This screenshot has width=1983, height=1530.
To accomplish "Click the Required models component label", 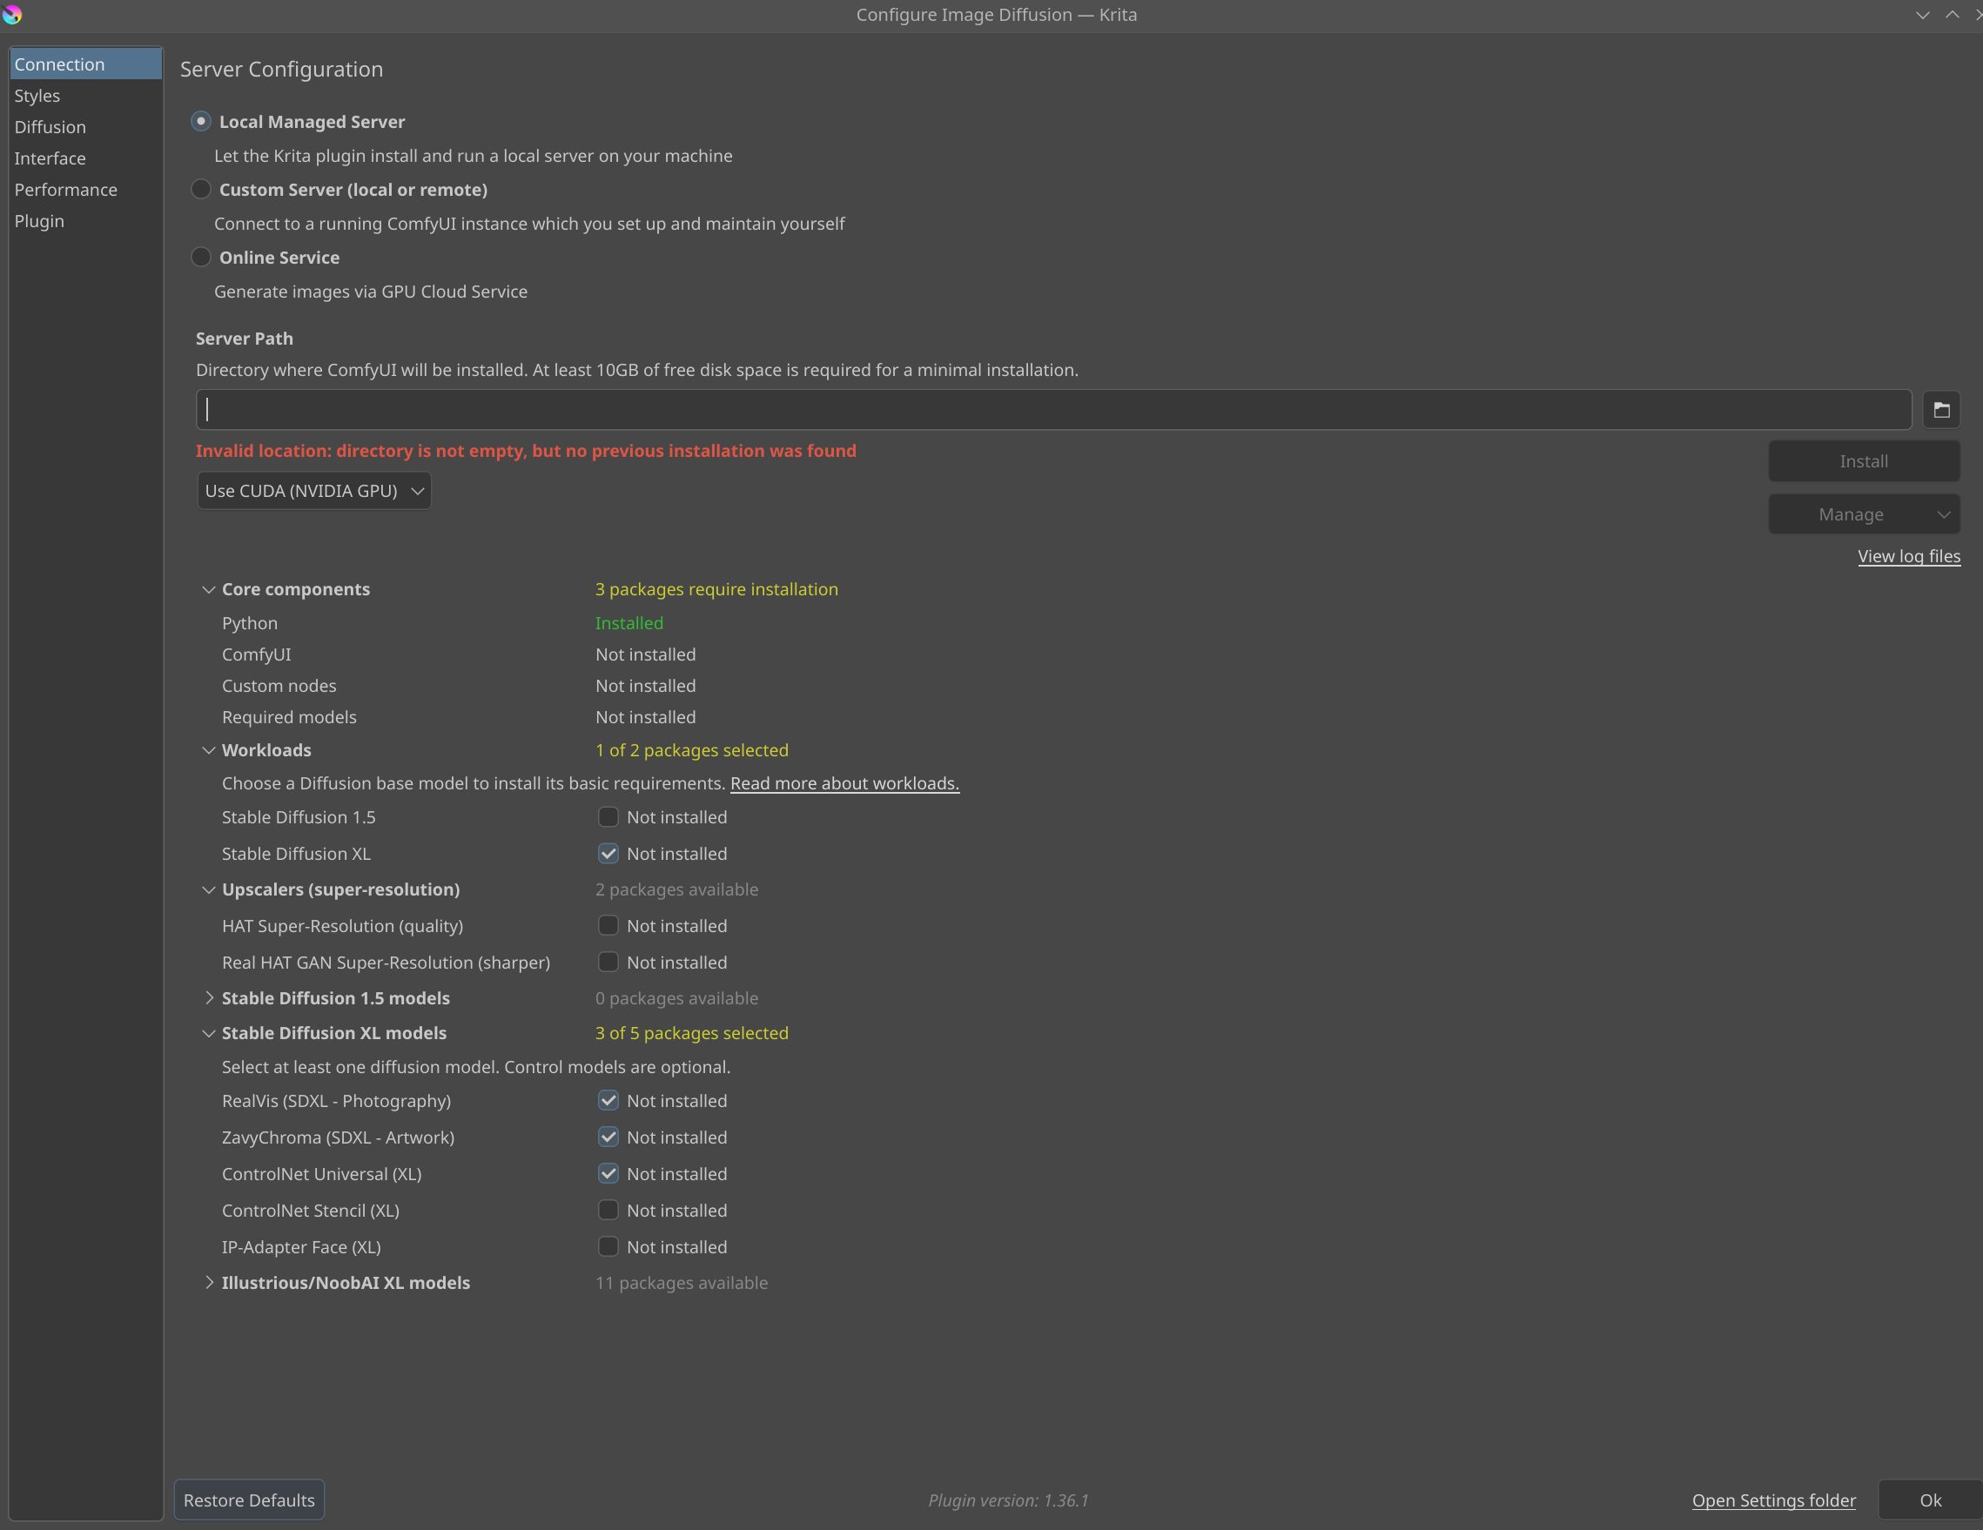I will click(x=289, y=717).
